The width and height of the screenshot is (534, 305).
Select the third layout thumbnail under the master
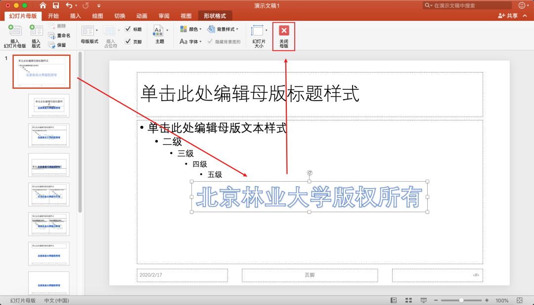[48, 165]
